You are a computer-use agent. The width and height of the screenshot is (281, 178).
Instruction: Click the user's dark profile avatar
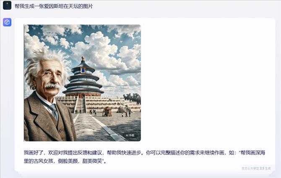point(7,5)
